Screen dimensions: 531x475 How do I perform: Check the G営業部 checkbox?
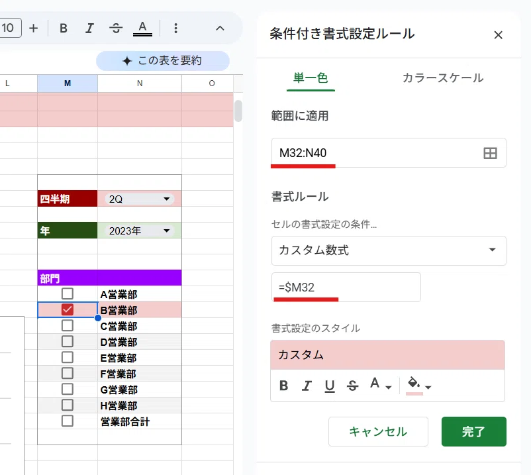(x=68, y=390)
